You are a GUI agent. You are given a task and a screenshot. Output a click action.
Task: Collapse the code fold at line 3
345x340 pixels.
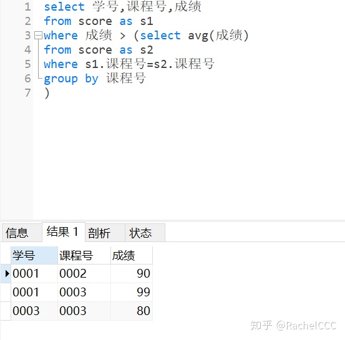(38, 36)
